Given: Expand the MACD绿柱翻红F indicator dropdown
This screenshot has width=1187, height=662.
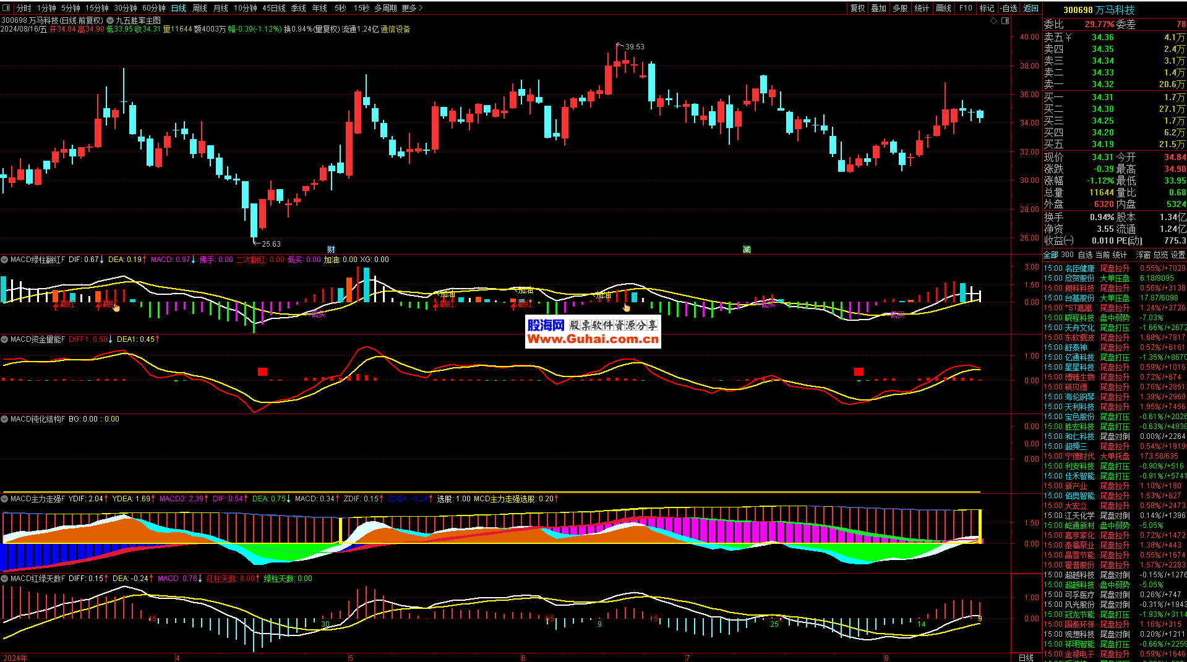Looking at the screenshot, I should pyautogui.click(x=5, y=260).
